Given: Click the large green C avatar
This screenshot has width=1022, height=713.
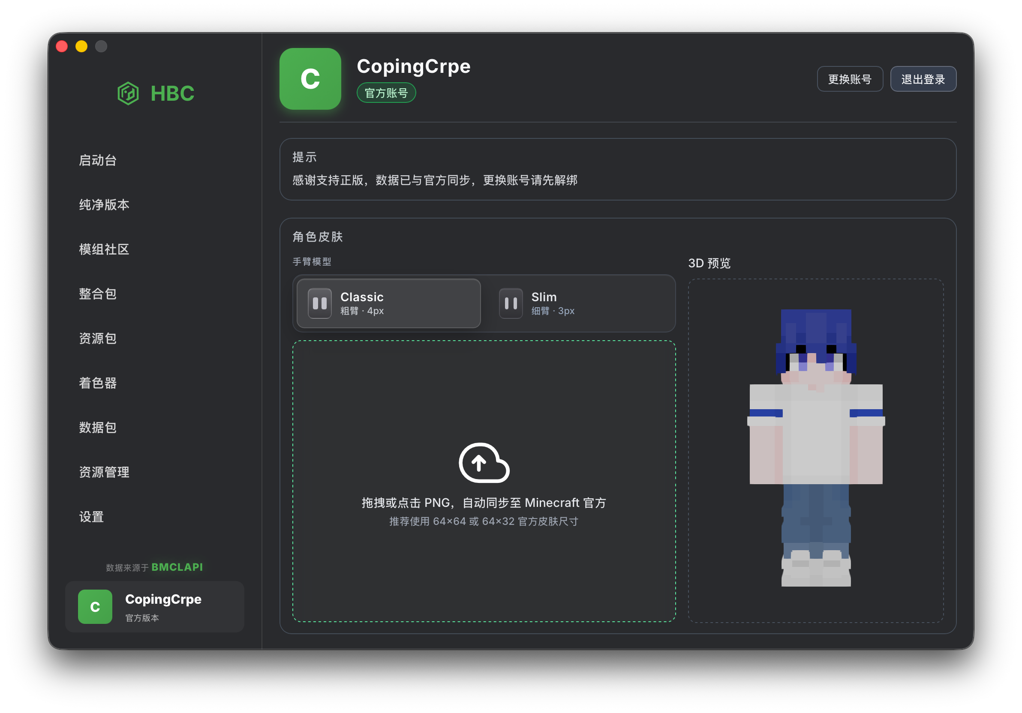Looking at the screenshot, I should tap(310, 79).
